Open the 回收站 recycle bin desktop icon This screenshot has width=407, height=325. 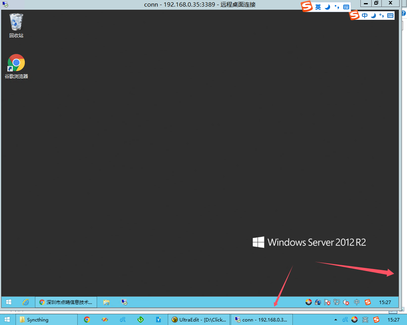pos(16,26)
